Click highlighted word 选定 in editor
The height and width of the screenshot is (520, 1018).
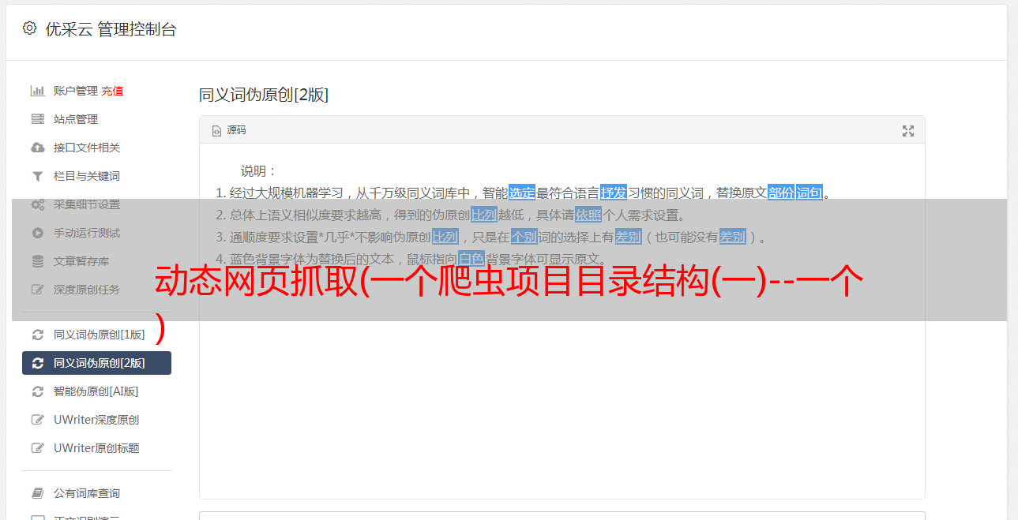[522, 193]
